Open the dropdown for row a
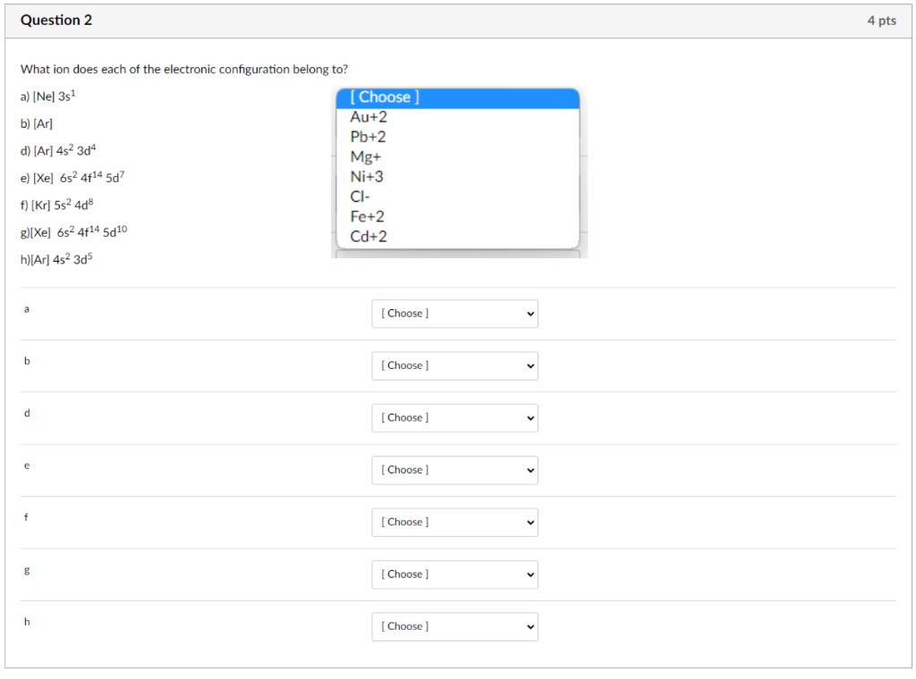Image resolution: width=916 pixels, height=679 pixels. tap(454, 314)
